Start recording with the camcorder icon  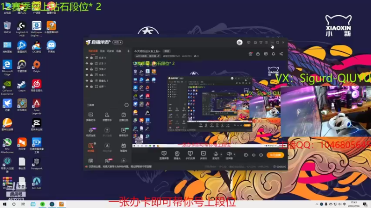[246, 155]
